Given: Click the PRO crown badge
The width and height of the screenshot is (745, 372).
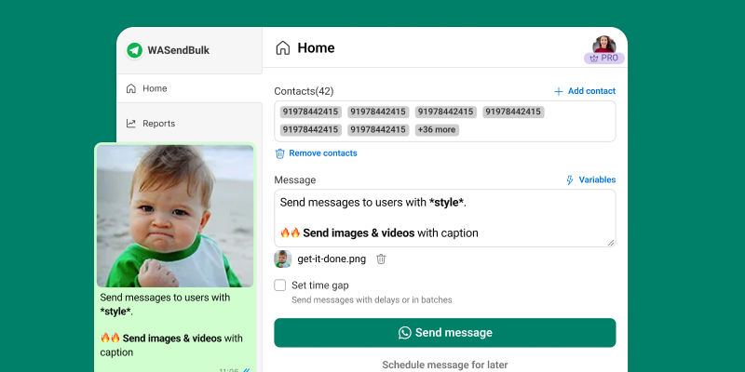Looking at the screenshot, I should point(603,59).
